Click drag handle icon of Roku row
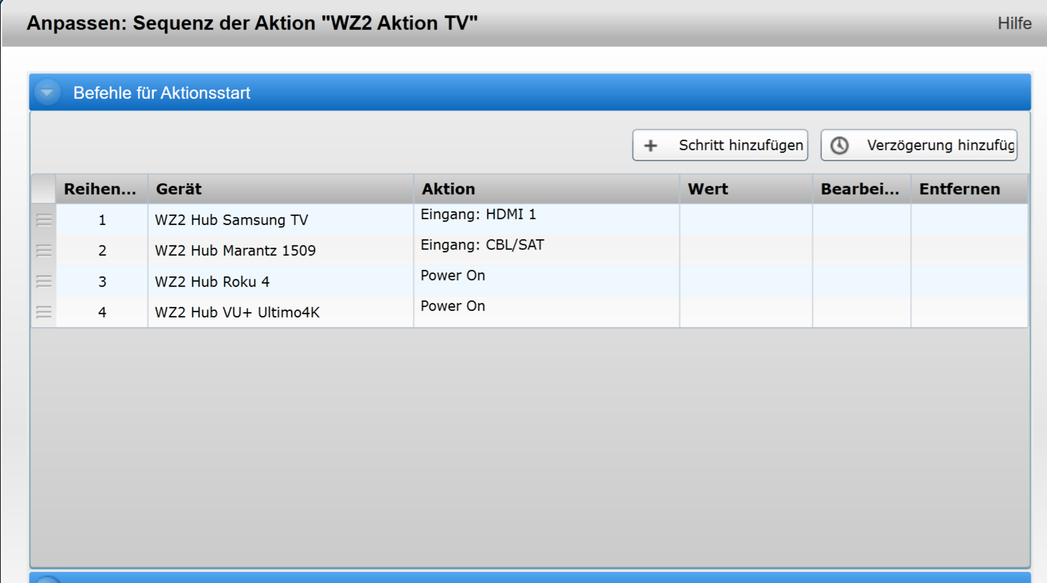Viewport: 1047px width, 583px height. coord(44,282)
